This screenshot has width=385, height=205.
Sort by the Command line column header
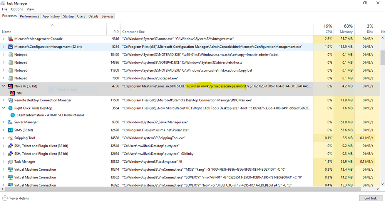click(217, 29)
